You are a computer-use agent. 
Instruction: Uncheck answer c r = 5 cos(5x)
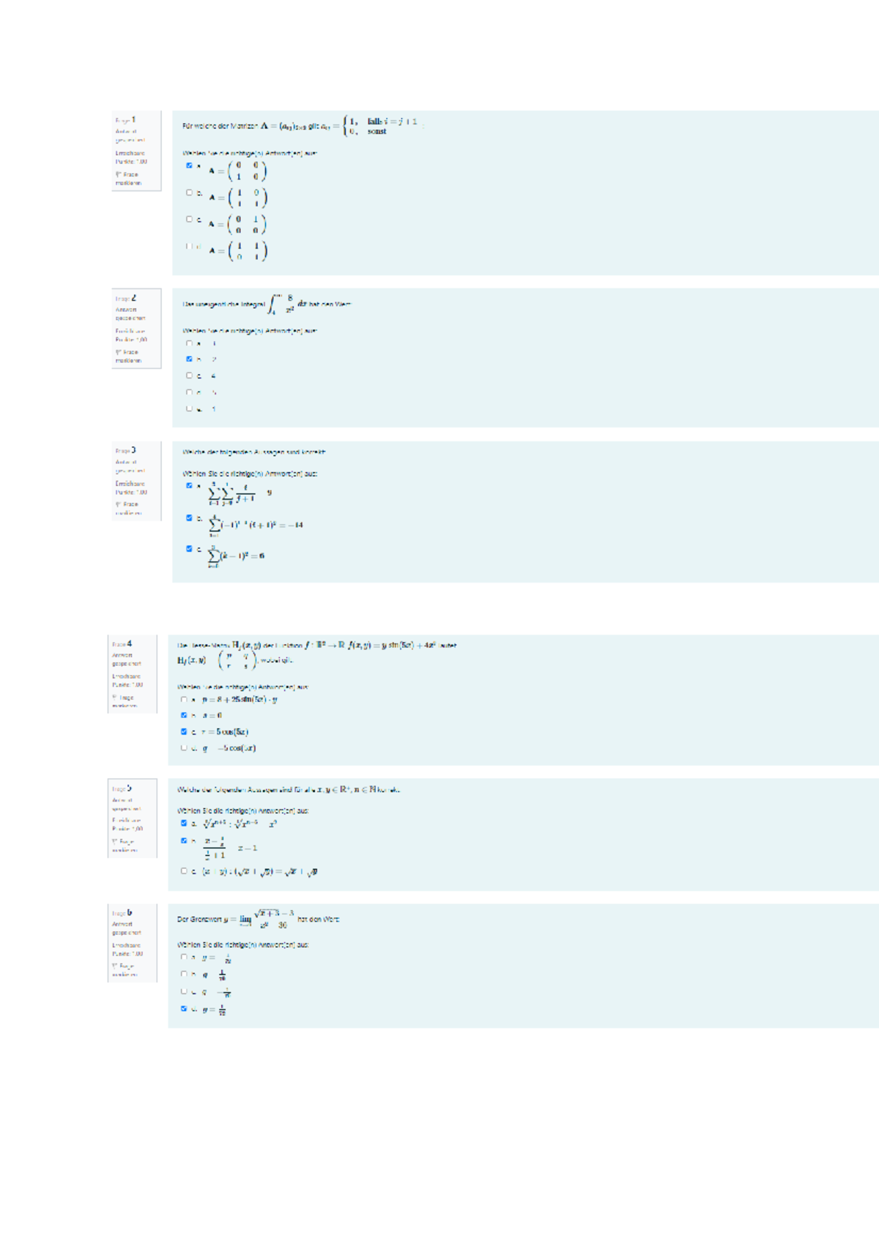click(x=184, y=731)
